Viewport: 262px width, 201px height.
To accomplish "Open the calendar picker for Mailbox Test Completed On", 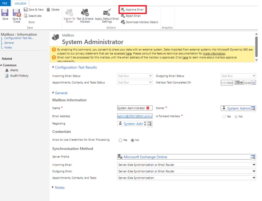I will coord(238,82).
